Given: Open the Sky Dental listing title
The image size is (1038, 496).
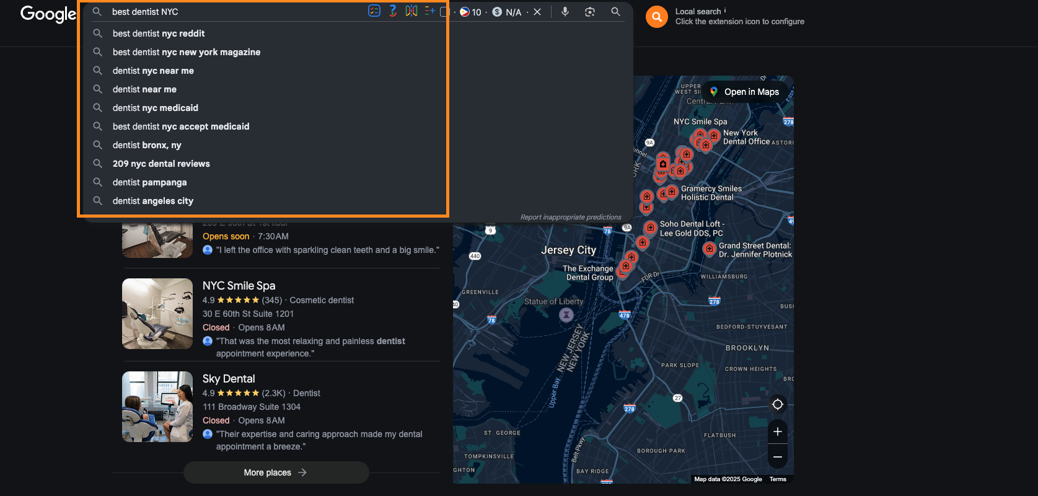Looking at the screenshot, I should (x=229, y=379).
